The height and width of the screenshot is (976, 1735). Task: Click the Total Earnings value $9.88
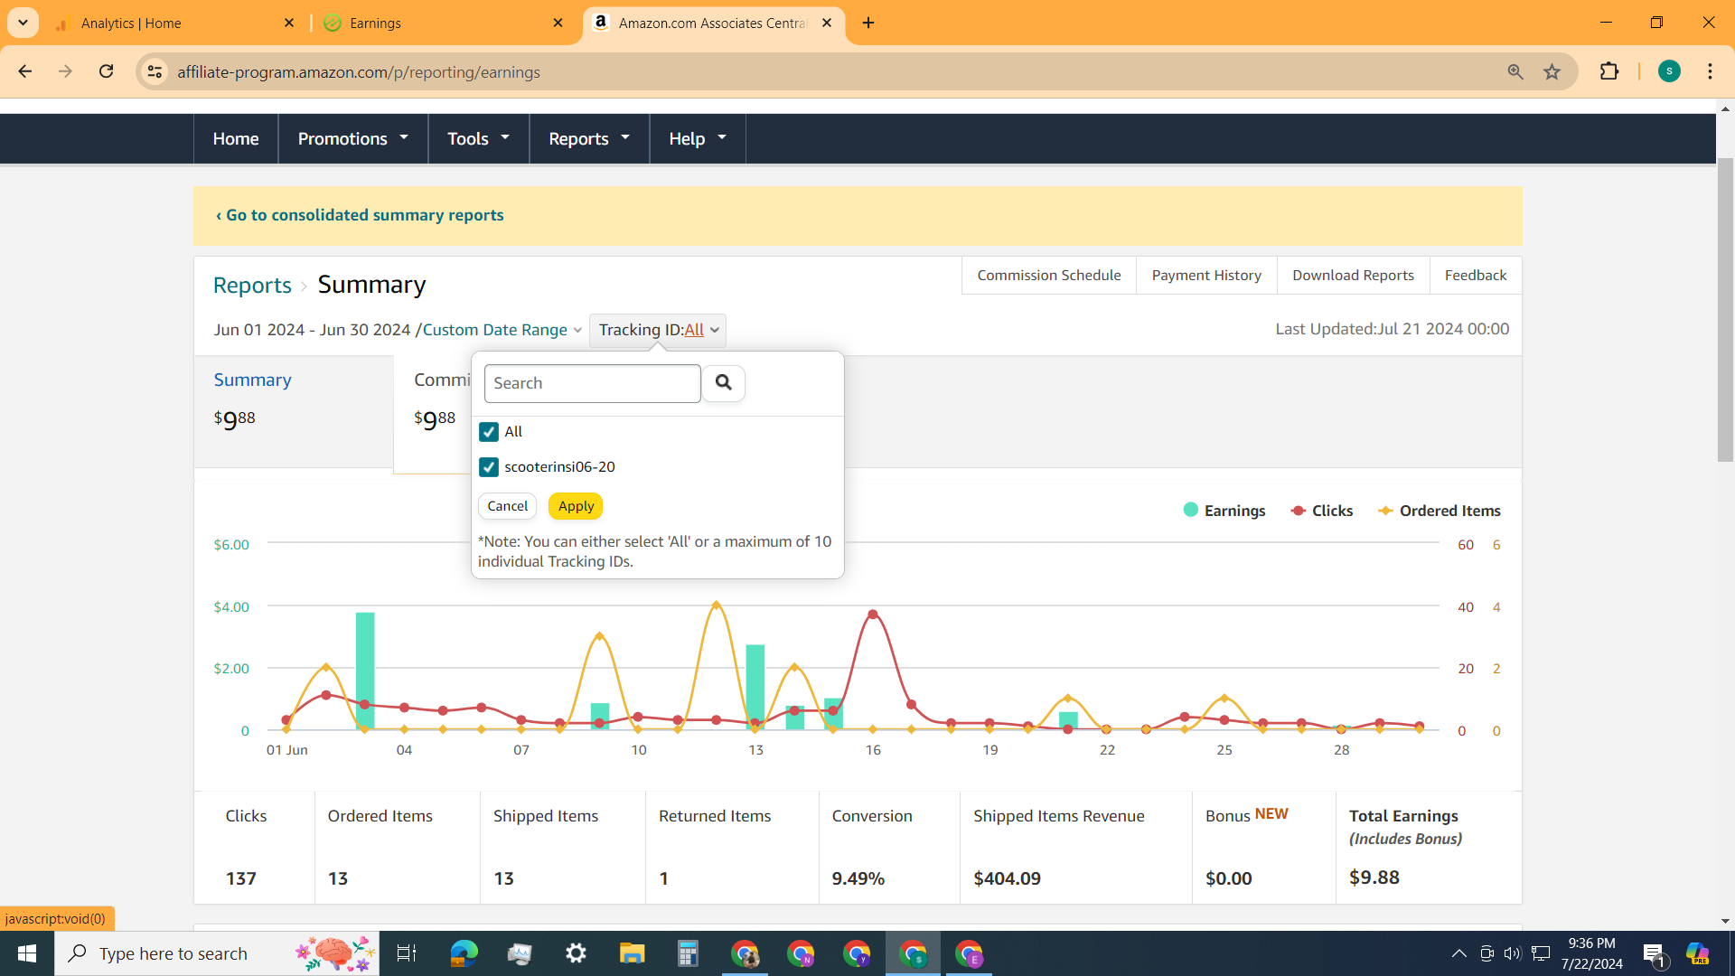pyautogui.click(x=1374, y=877)
